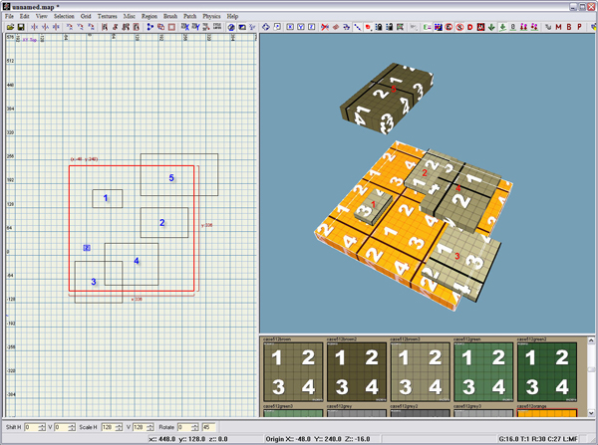The width and height of the screenshot is (598, 445).
Task: Click the Save floppy disk icon
Action: [x=21, y=27]
